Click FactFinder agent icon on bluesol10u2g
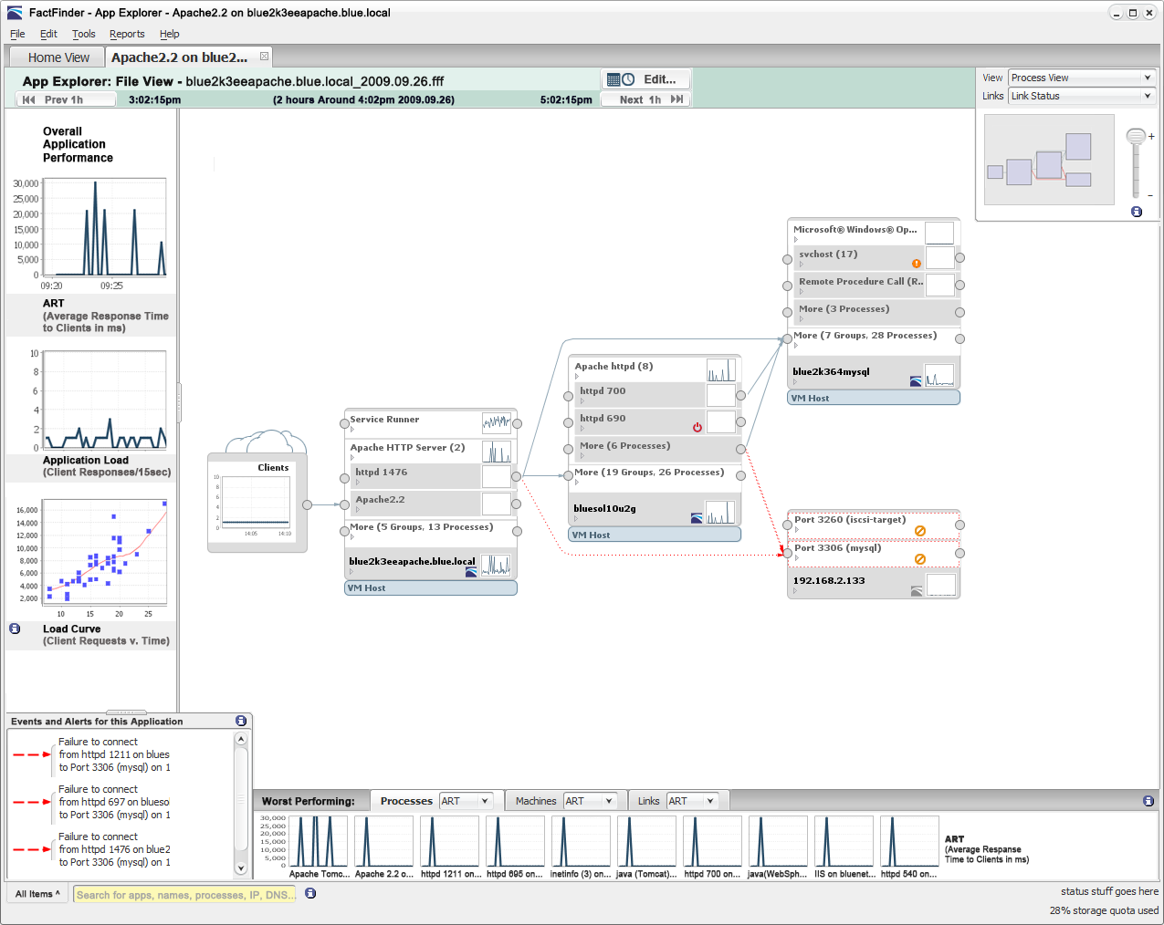This screenshot has width=1164, height=925. tap(697, 518)
